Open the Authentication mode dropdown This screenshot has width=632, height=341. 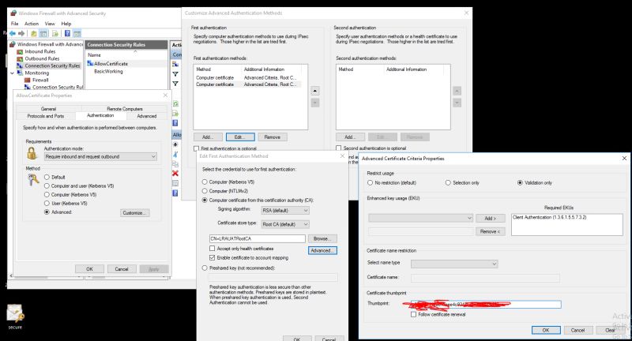click(100, 156)
